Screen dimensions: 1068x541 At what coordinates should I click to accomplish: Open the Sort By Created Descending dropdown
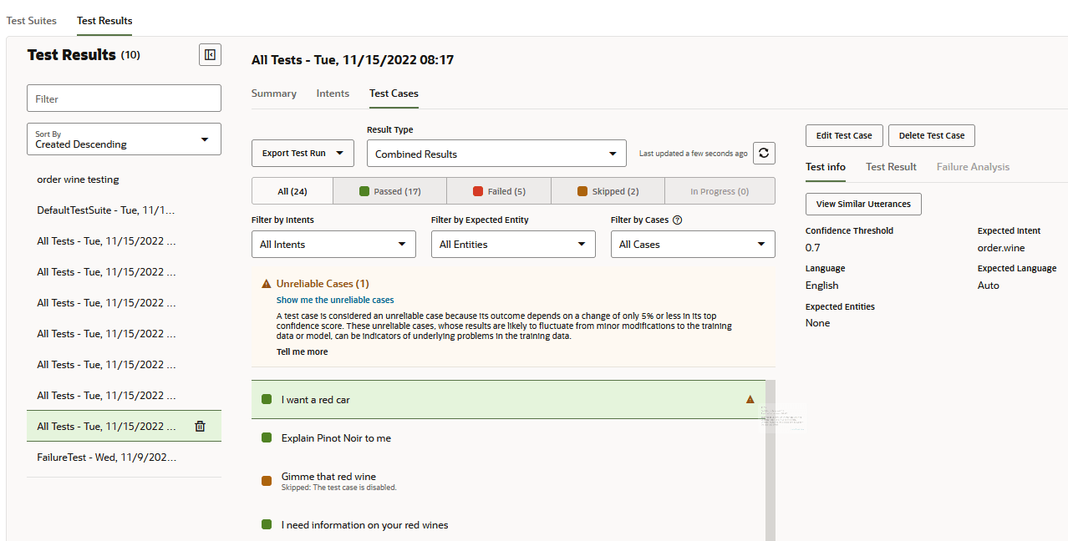click(x=123, y=139)
